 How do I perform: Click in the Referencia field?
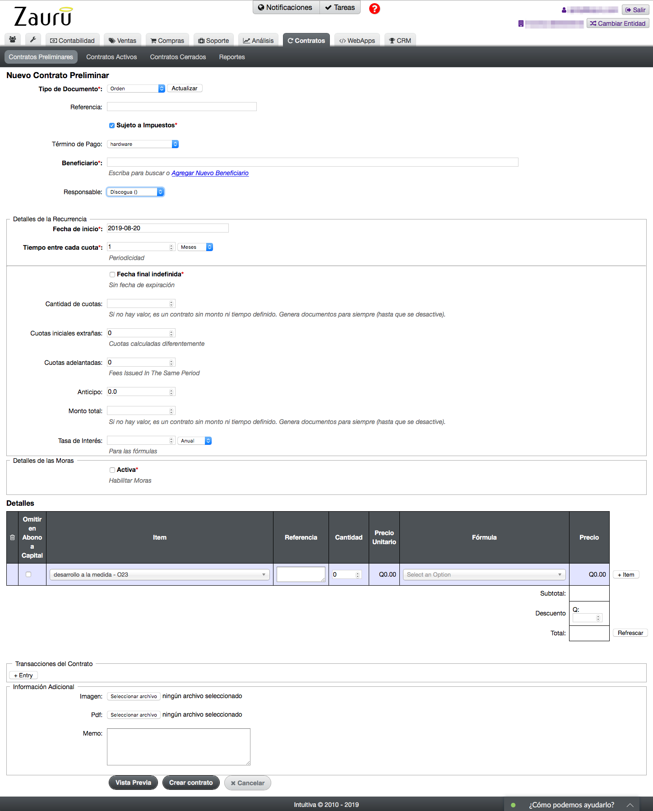click(x=181, y=107)
